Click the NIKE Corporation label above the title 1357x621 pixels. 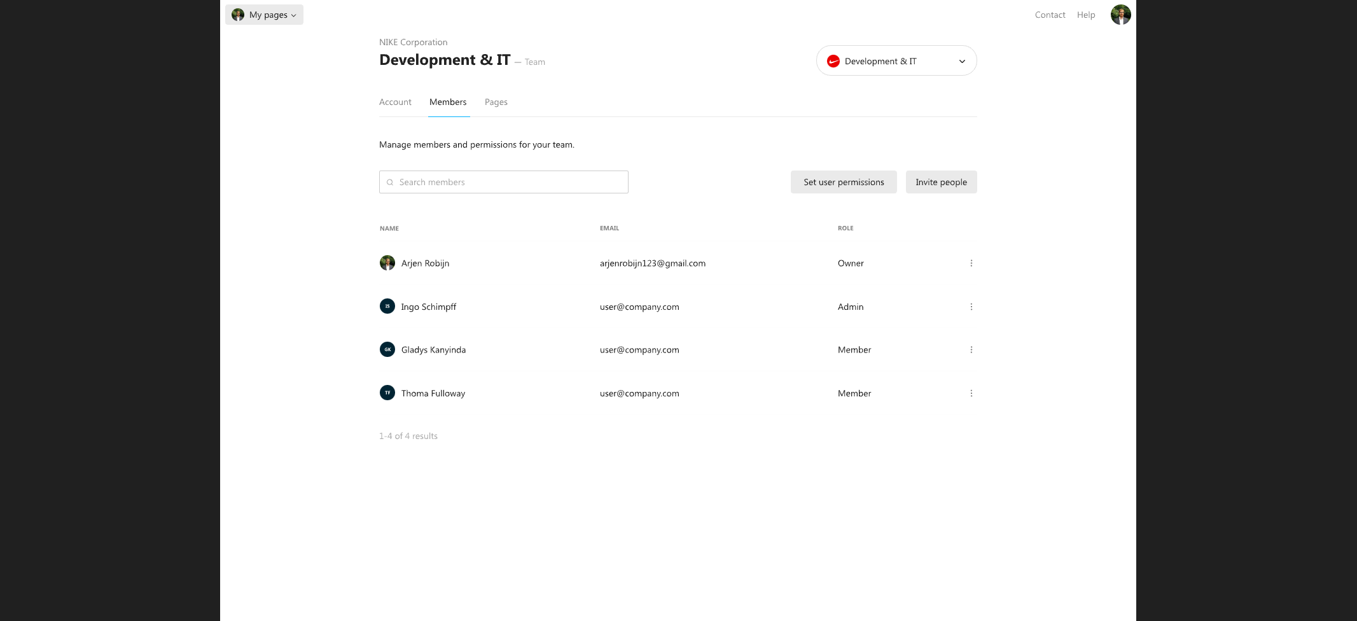[413, 42]
